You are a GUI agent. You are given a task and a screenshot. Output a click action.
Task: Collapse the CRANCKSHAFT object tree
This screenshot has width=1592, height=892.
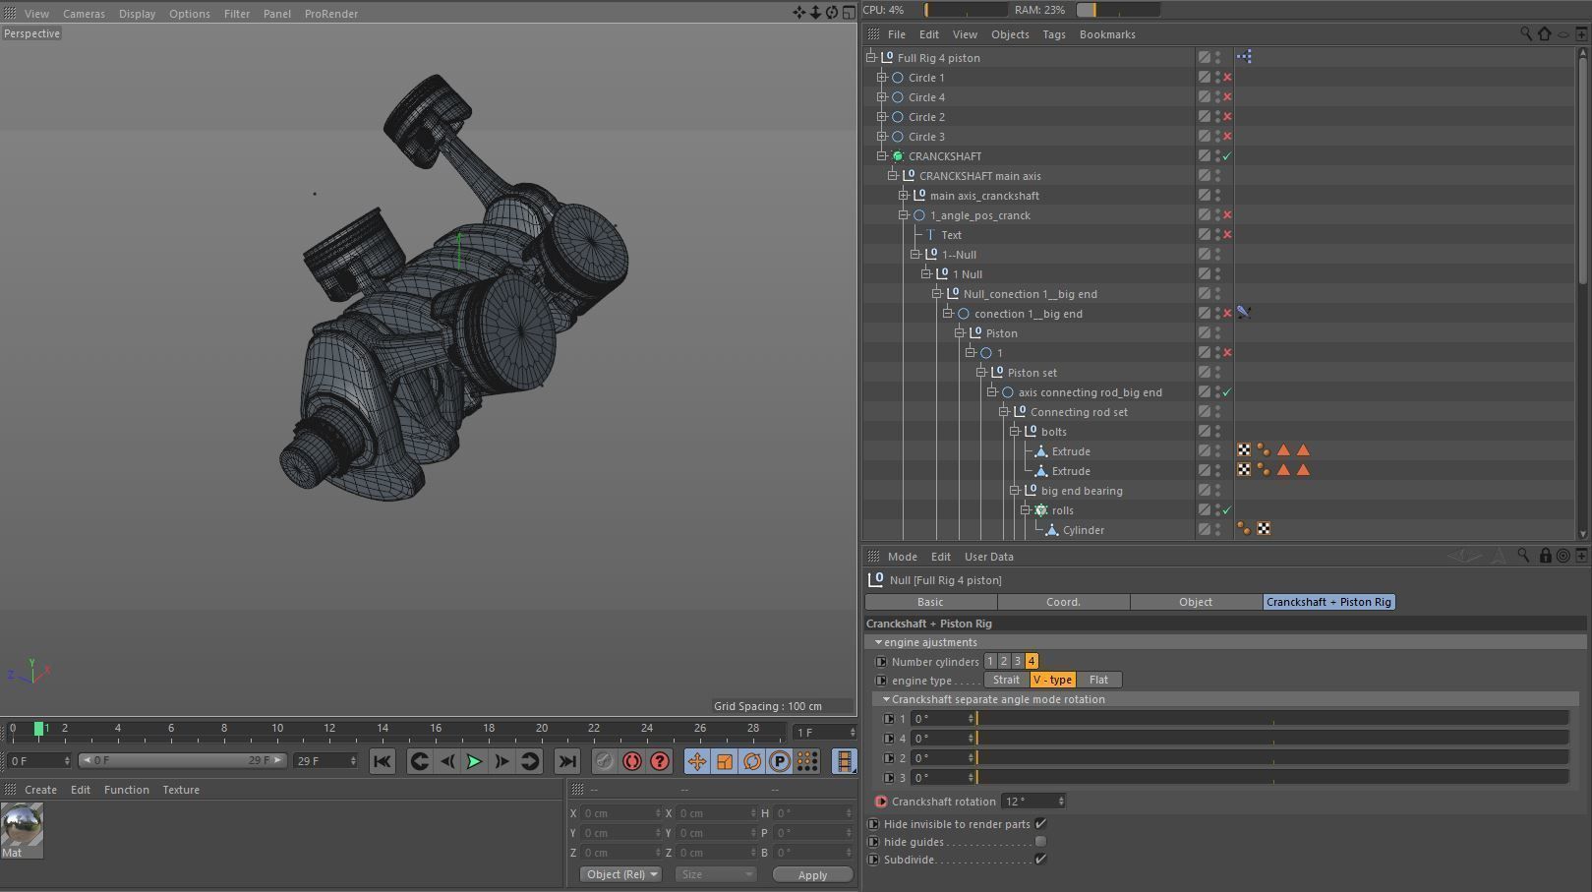click(x=882, y=155)
